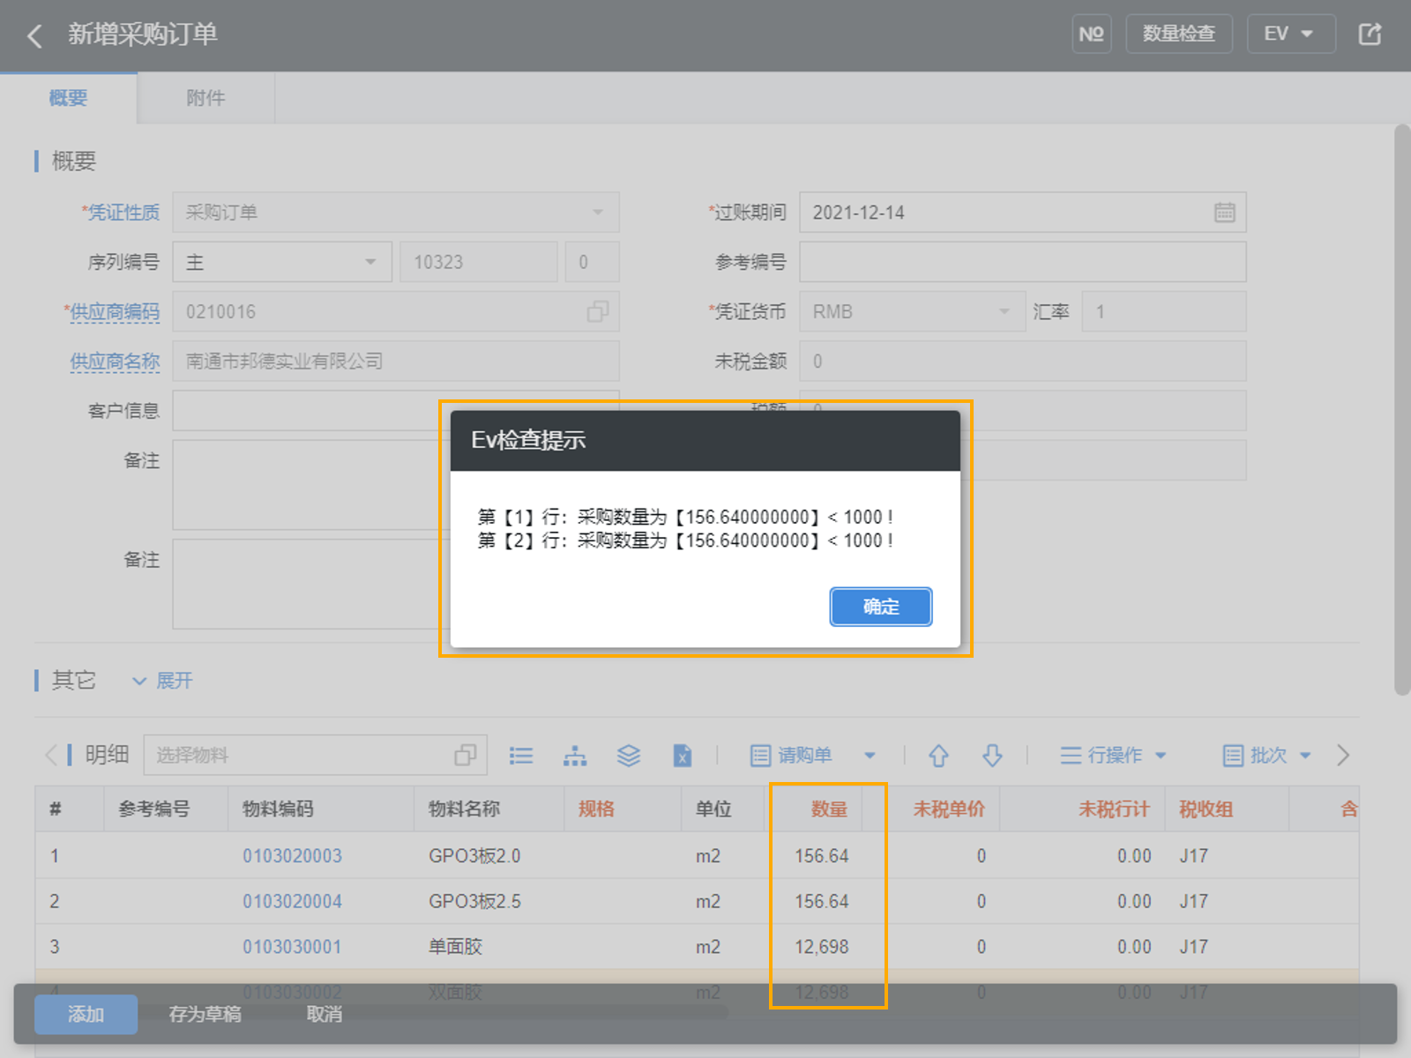Open the 行操作 dropdown menu
Screen dimensions: 1411x1058
[x=1113, y=756]
